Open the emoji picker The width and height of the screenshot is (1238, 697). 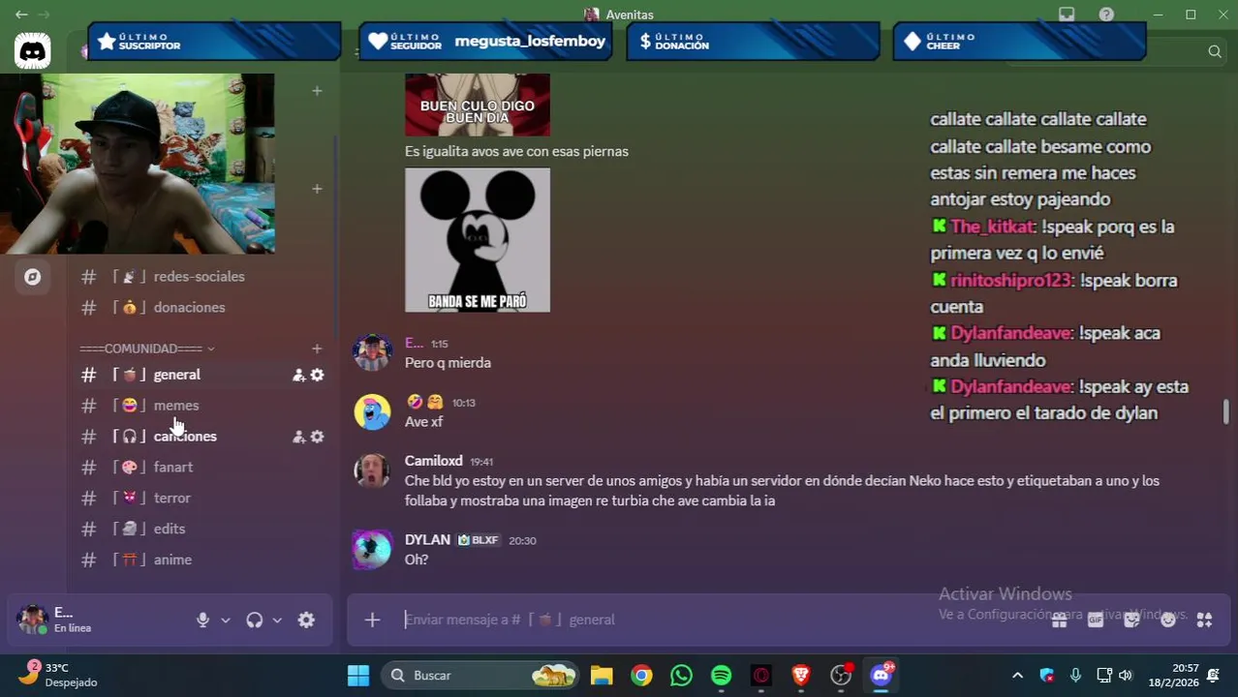click(1168, 620)
